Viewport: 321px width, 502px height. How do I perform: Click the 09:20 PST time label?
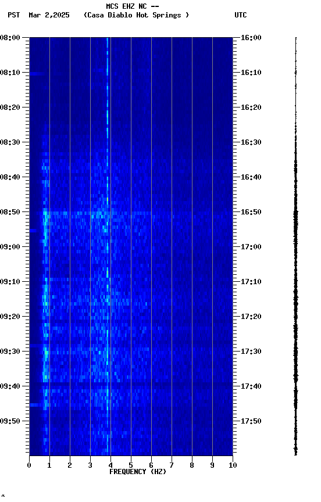coord(10,317)
